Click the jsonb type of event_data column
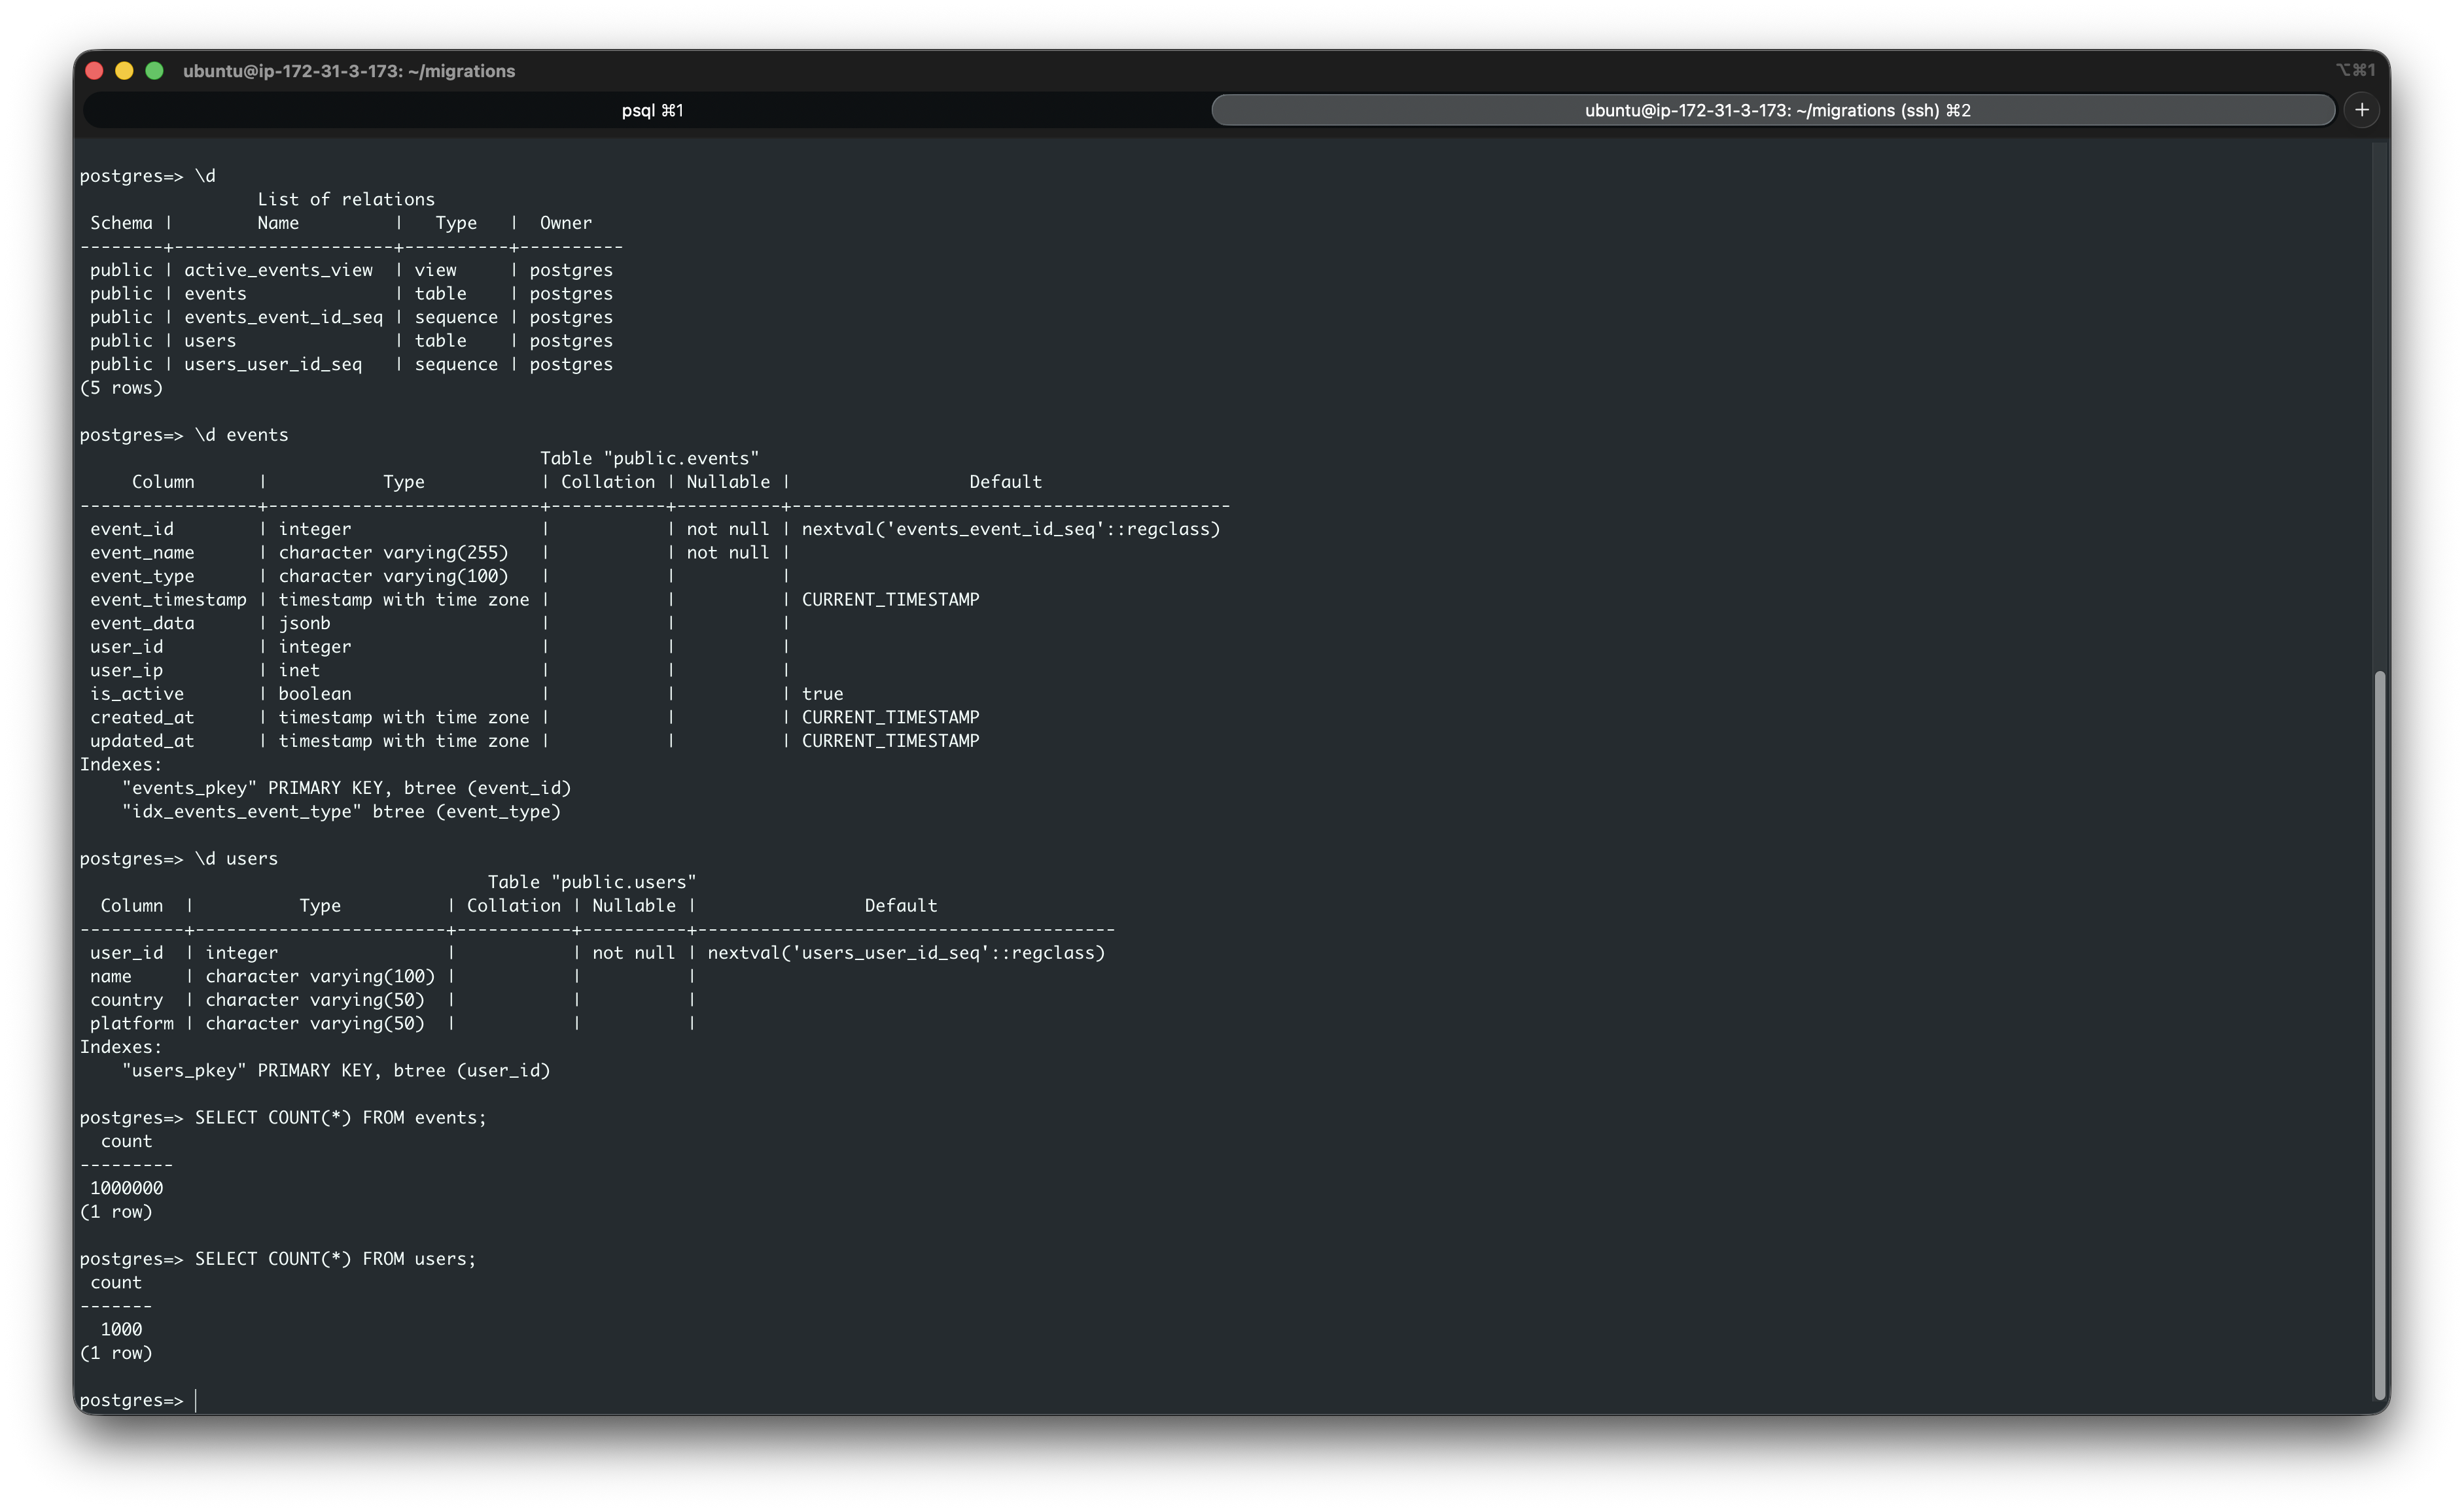Image resolution: width=2464 pixels, height=1512 pixels. pyautogui.click(x=305, y=622)
